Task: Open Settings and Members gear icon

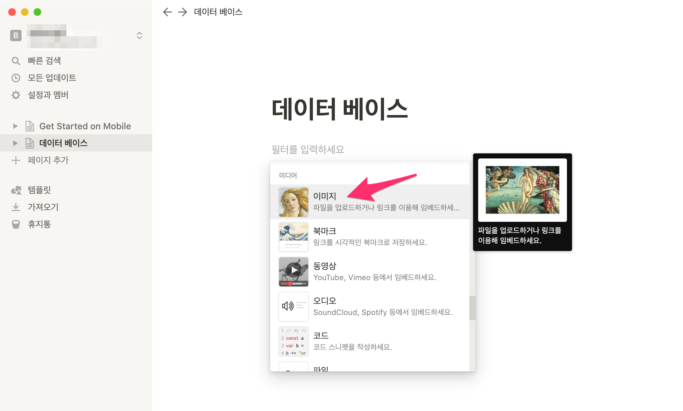Action: point(16,95)
